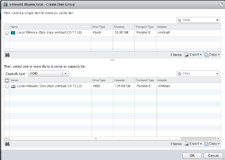This screenshot has height=160, width=225.
Task: Toggle select-all checkbox in capacity tier header
Action: point(7,80)
